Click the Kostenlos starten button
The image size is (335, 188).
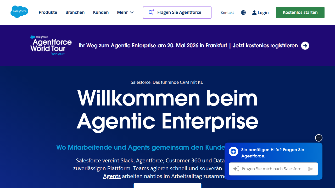pos(300,13)
